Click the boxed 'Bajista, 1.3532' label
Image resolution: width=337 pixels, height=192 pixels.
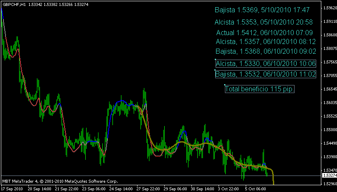pos(266,74)
